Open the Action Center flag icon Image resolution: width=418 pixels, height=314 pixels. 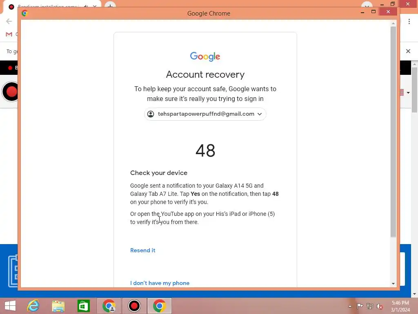[360, 306]
